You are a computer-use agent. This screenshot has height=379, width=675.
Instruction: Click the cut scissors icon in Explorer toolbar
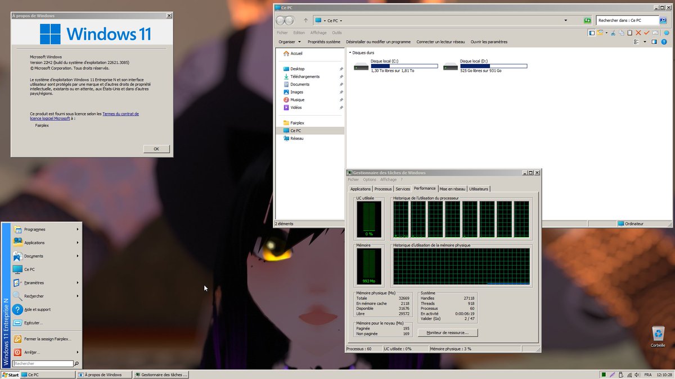pyautogui.click(x=613, y=33)
